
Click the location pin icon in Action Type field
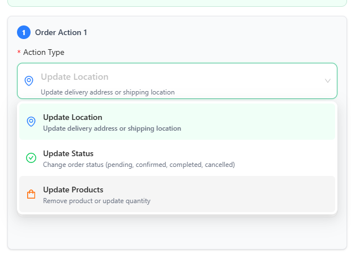(x=29, y=81)
